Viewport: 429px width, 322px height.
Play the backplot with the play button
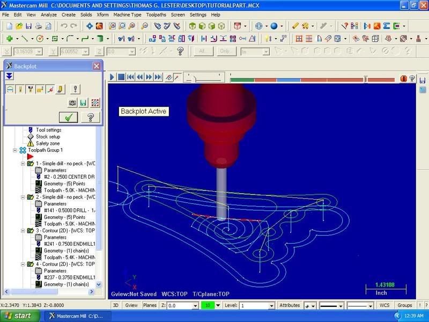(112, 77)
